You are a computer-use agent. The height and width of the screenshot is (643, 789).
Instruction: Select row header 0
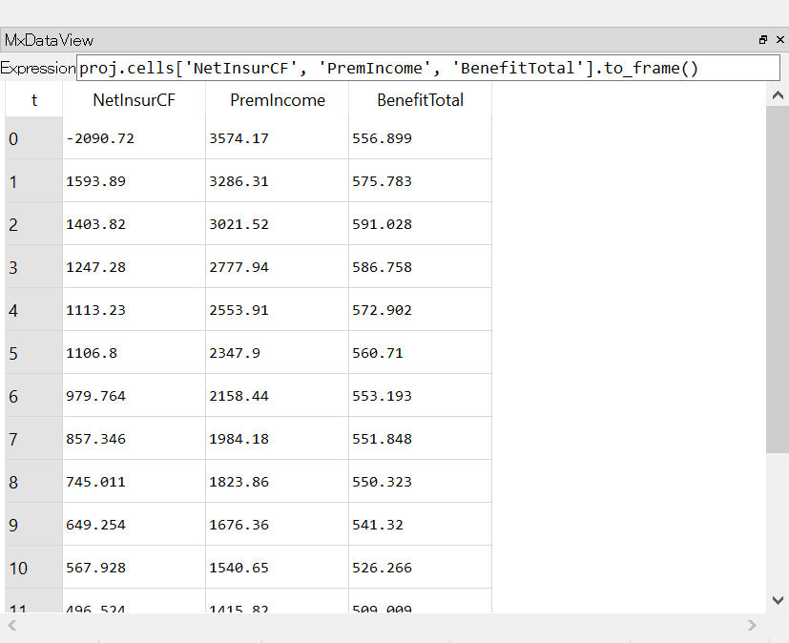34,138
